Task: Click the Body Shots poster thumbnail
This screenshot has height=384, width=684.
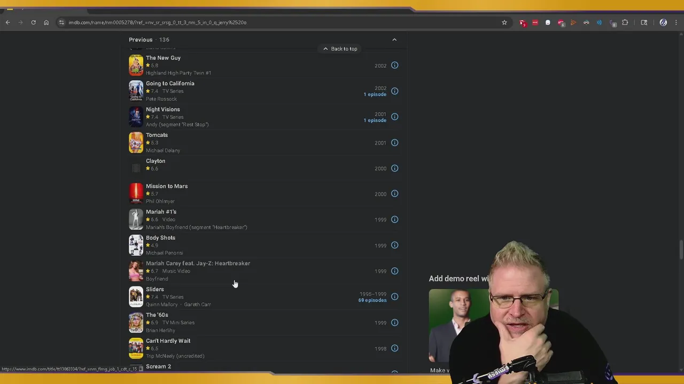Action: click(x=136, y=245)
